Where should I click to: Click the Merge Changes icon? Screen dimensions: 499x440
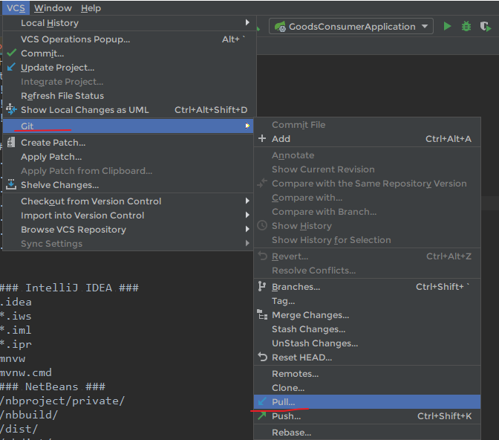[262, 314]
